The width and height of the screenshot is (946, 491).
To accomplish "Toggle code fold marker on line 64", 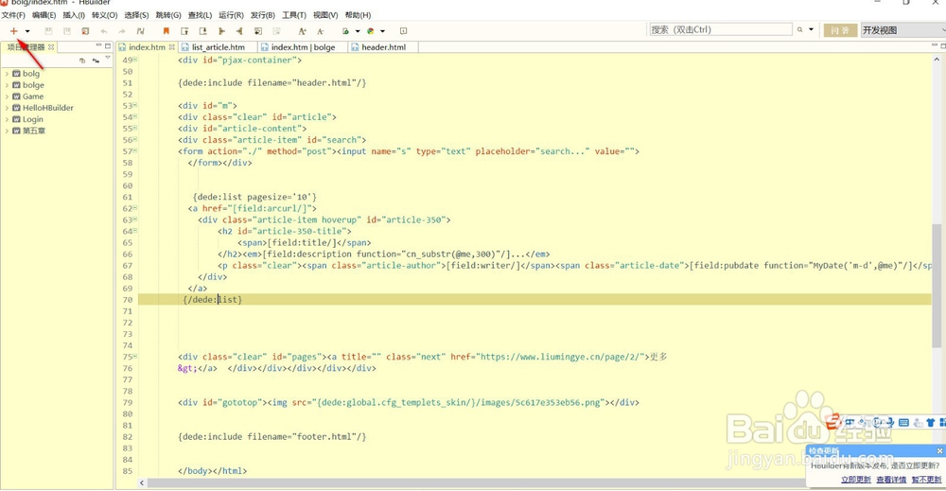I will click(x=135, y=231).
